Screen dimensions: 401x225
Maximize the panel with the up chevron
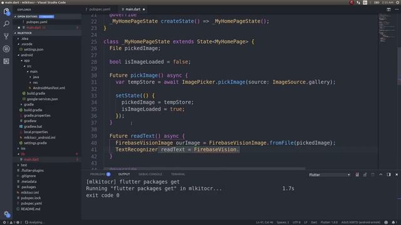pos(380,174)
